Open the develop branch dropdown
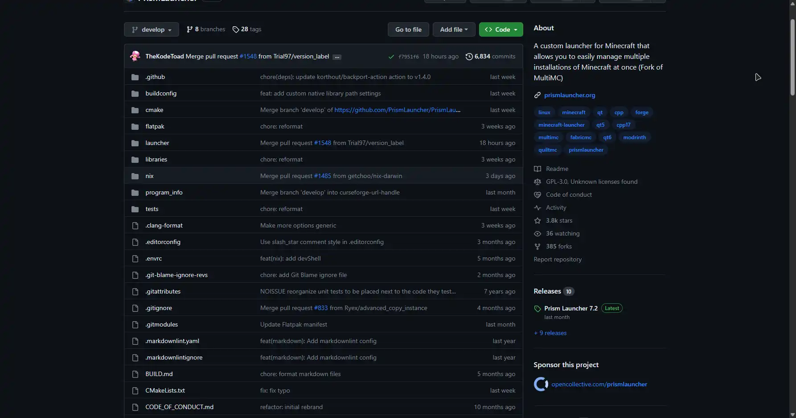This screenshot has height=418, width=796. coord(152,29)
